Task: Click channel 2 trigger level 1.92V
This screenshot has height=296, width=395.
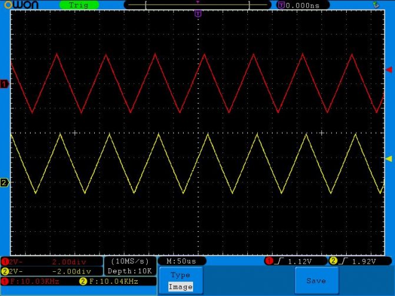Action: [x=364, y=261]
